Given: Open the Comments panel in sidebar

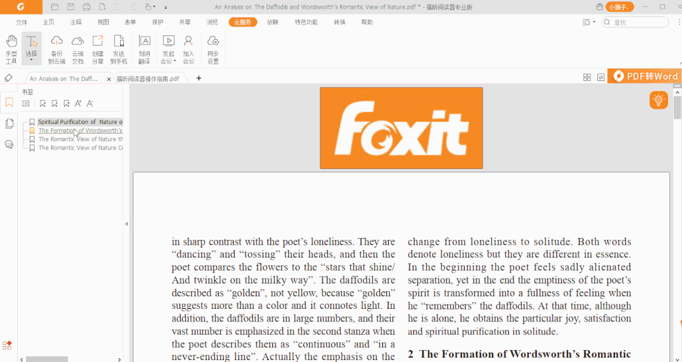Looking at the screenshot, I should [9, 144].
